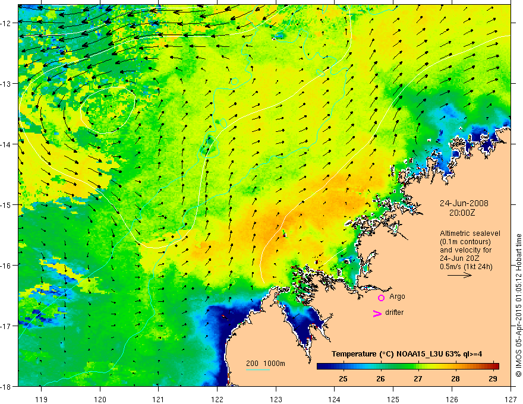Click the '(0.1m contours)' caption line

(x=465, y=242)
